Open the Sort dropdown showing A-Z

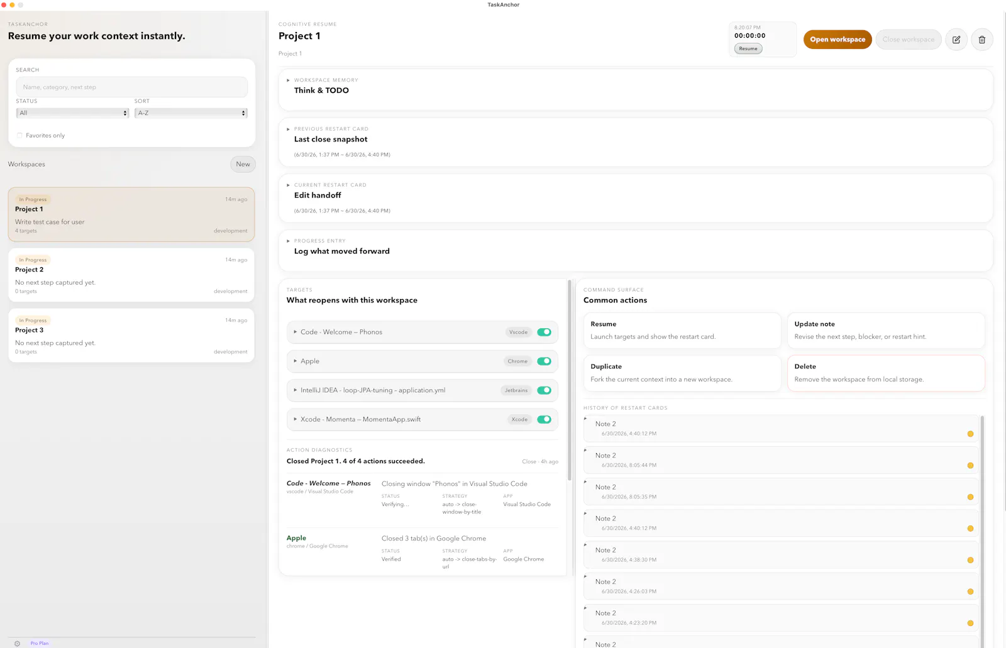pyautogui.click(x=191, y=113)
